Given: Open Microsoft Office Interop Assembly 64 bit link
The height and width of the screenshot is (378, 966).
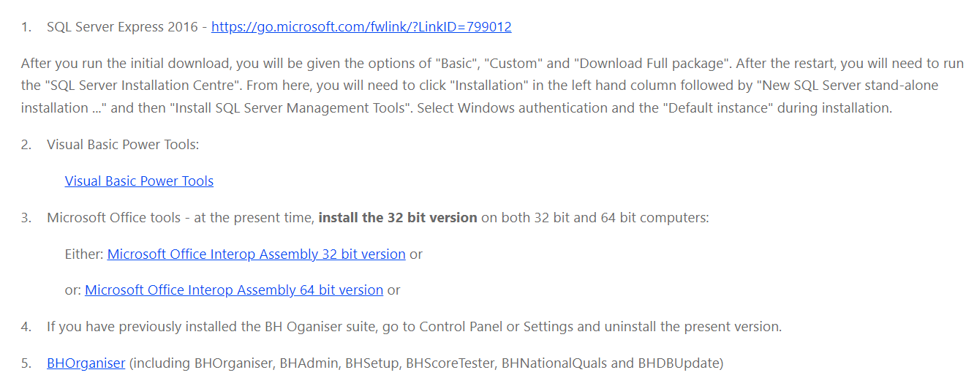Looking at the screenshot, I should [x=234, y=290].
